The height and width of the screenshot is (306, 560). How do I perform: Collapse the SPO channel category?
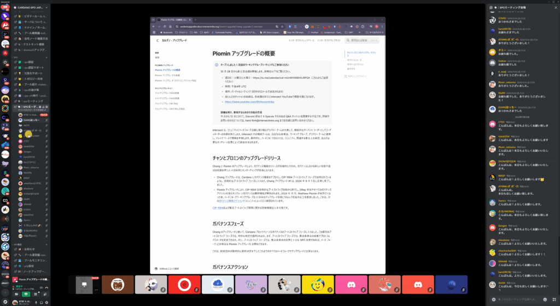click(x=15, y=57)
